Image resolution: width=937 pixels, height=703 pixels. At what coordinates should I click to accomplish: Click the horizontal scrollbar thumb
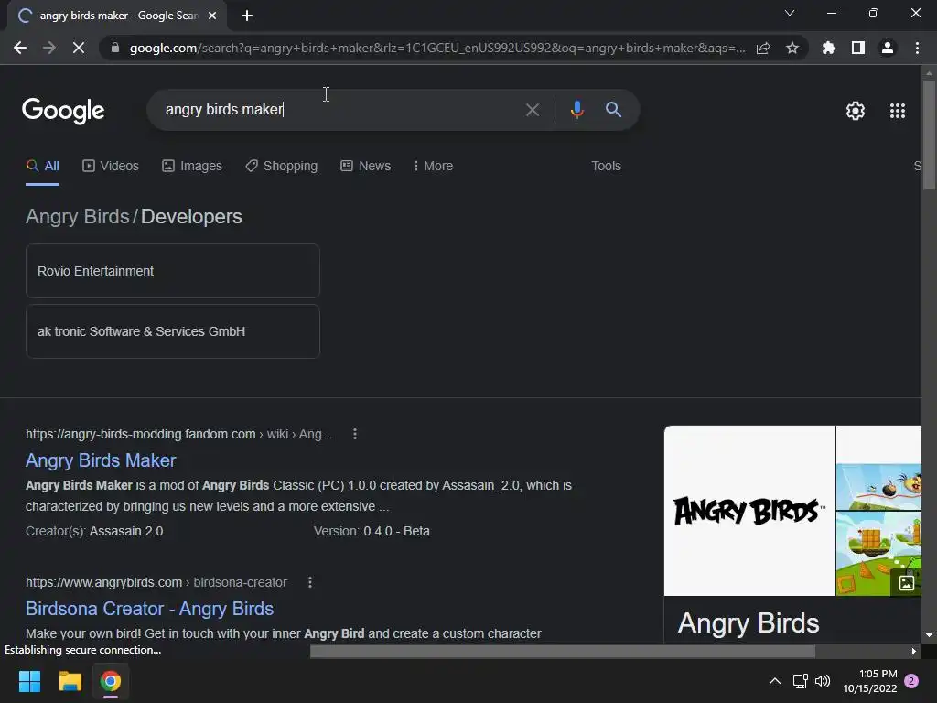coord(563,651)
